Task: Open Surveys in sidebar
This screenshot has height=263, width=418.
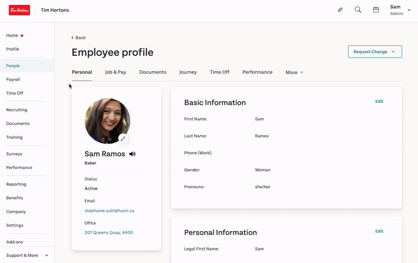Action: (x=14, y=154)
